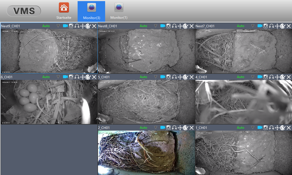
Task: Open color settings palette for 6_CH01
Action: click(x=88, y=77)
